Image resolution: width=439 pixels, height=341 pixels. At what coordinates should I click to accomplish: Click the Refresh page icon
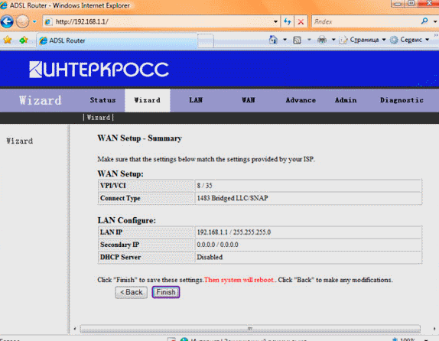point(288,21)
